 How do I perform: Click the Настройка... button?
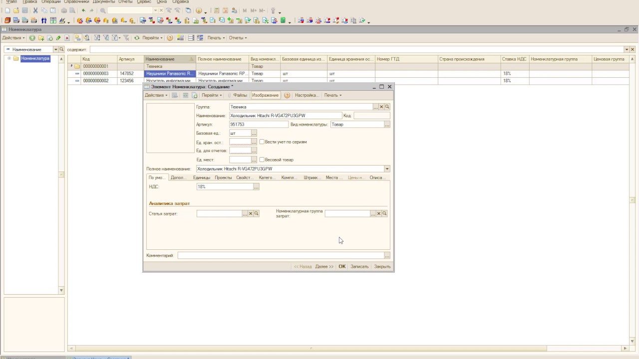306,95
